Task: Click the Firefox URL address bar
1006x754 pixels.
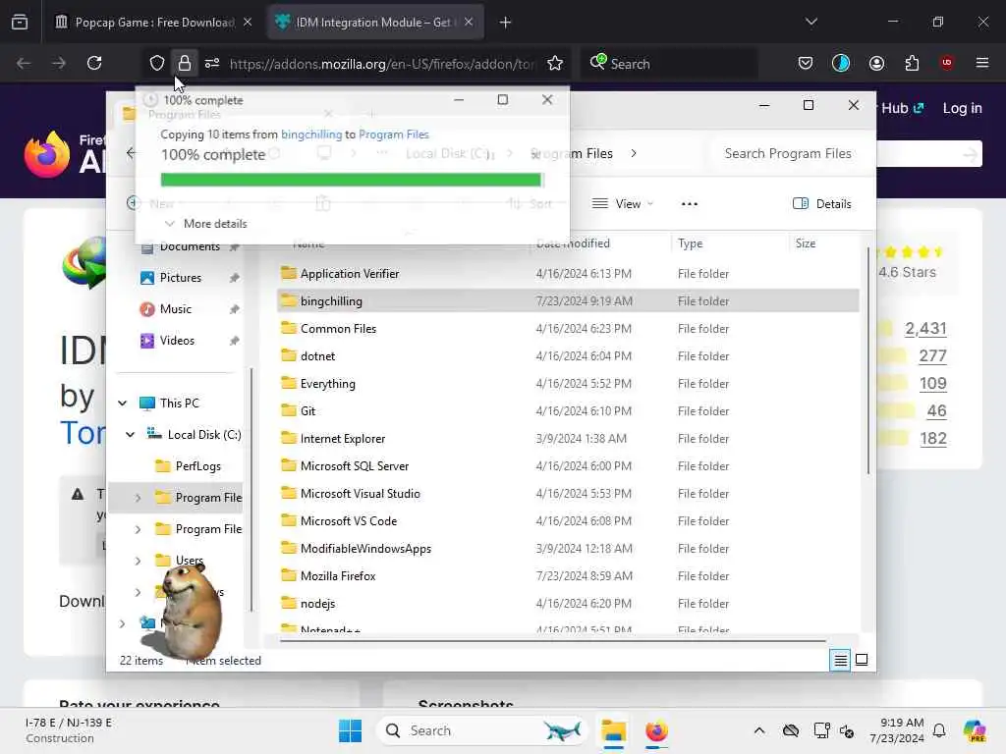Action: (381, 64)
